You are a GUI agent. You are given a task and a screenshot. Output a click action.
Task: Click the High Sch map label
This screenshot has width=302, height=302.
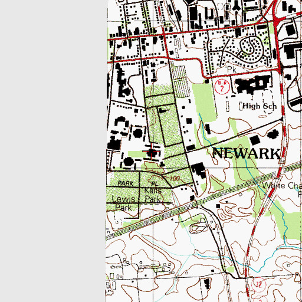click(260, 106)
